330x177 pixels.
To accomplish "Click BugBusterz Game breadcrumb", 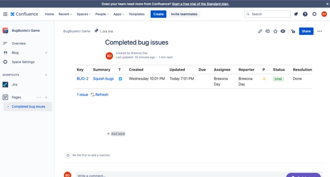I will click(x=77, y=31).
